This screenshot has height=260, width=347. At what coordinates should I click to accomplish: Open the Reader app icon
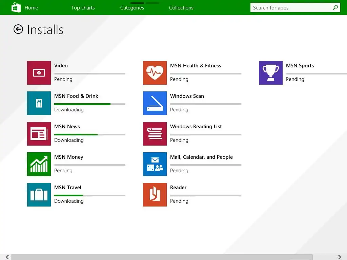click(155, 195)
